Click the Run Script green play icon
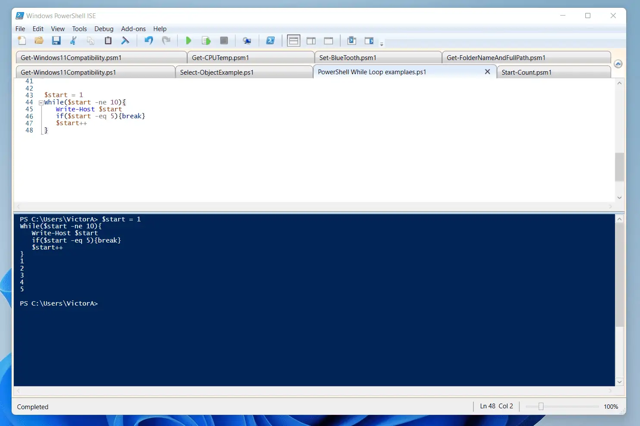 coord(188,41)
